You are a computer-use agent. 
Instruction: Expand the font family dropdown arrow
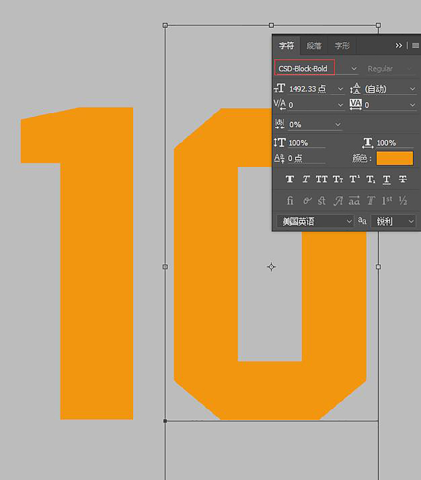[354, 68]
